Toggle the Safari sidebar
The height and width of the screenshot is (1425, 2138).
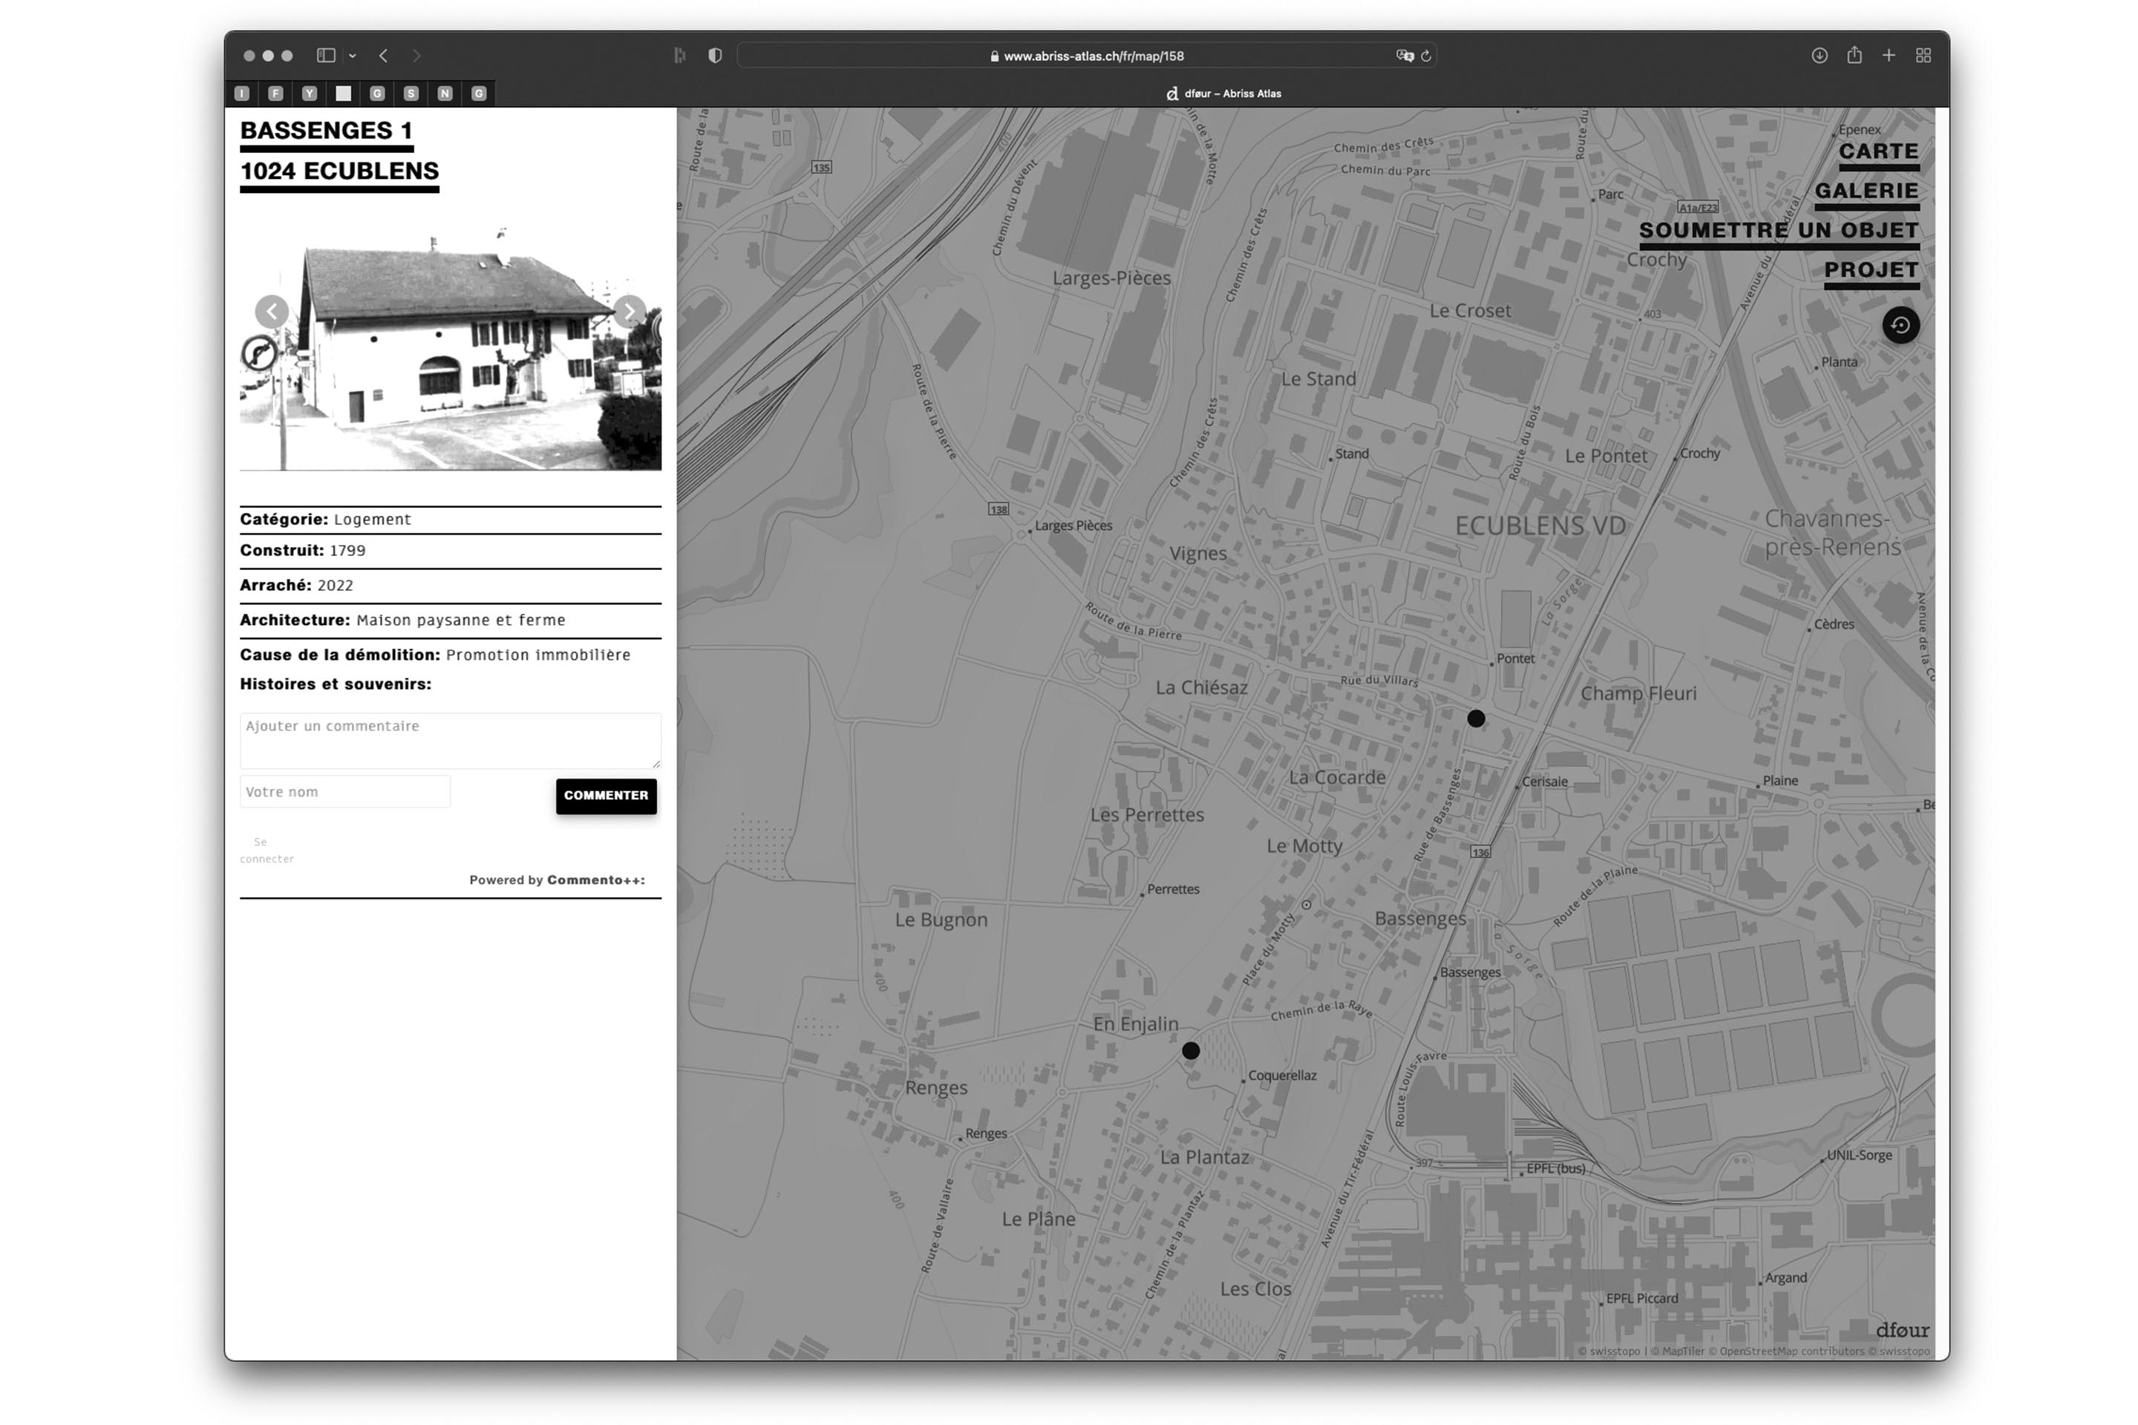pyautogui.click(x=325, y=56)
